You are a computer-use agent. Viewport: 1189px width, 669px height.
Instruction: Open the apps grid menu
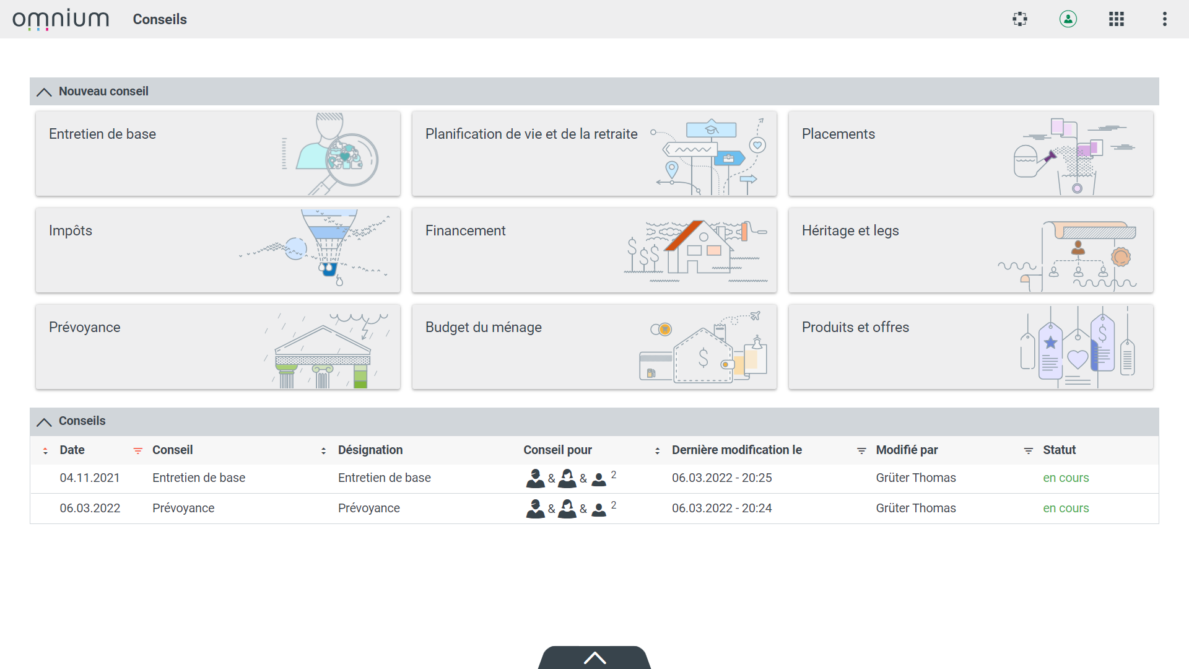click(x=1116, y=19)
